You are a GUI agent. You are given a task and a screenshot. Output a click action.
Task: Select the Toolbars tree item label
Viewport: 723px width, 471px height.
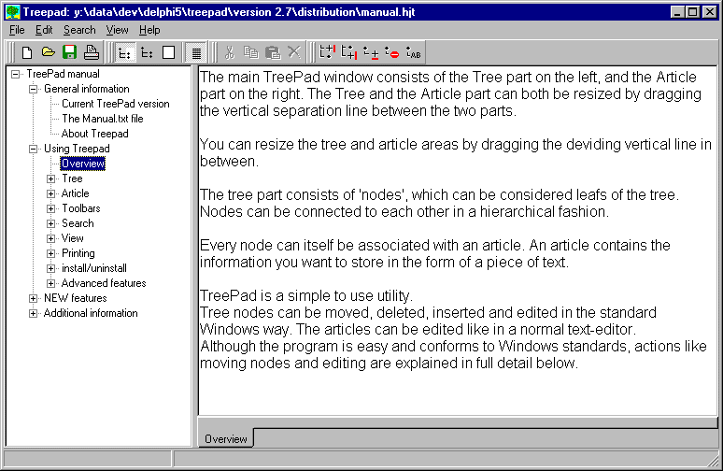tap(81, 208)
